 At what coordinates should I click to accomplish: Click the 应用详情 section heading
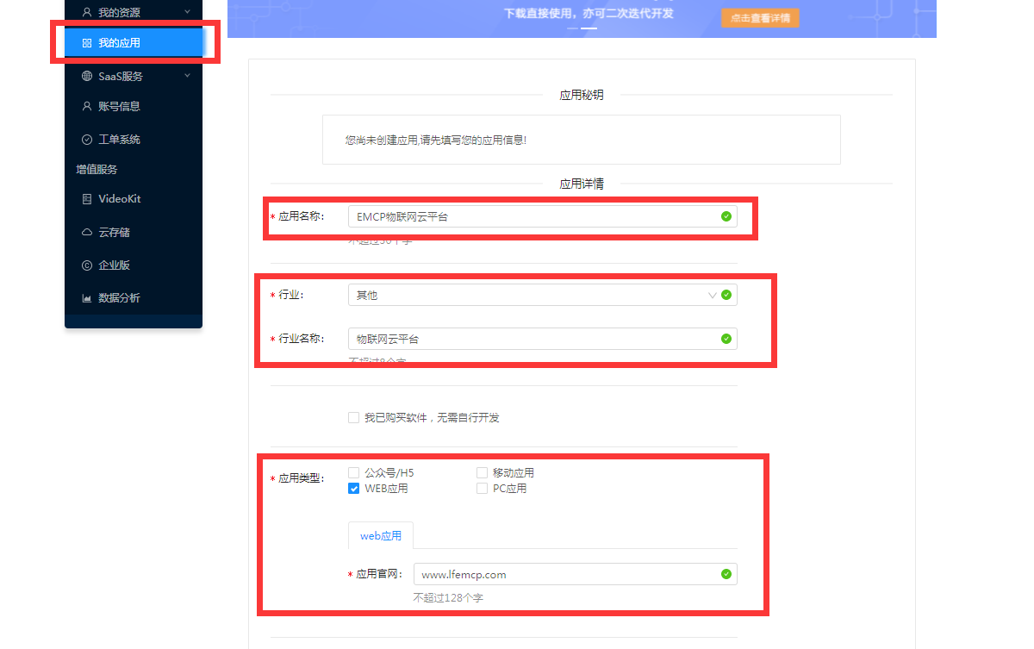[x=582, y=184]
